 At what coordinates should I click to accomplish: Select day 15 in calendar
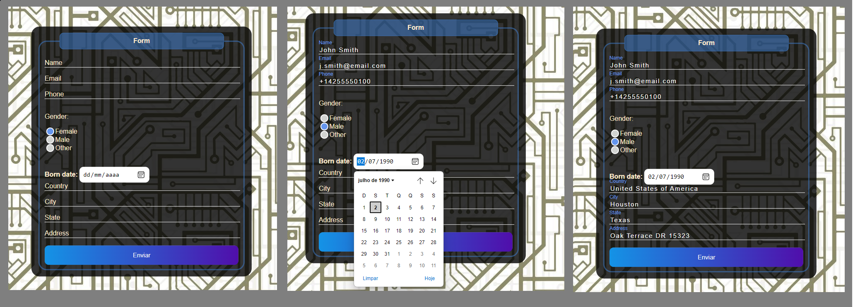tap(364, 231)
